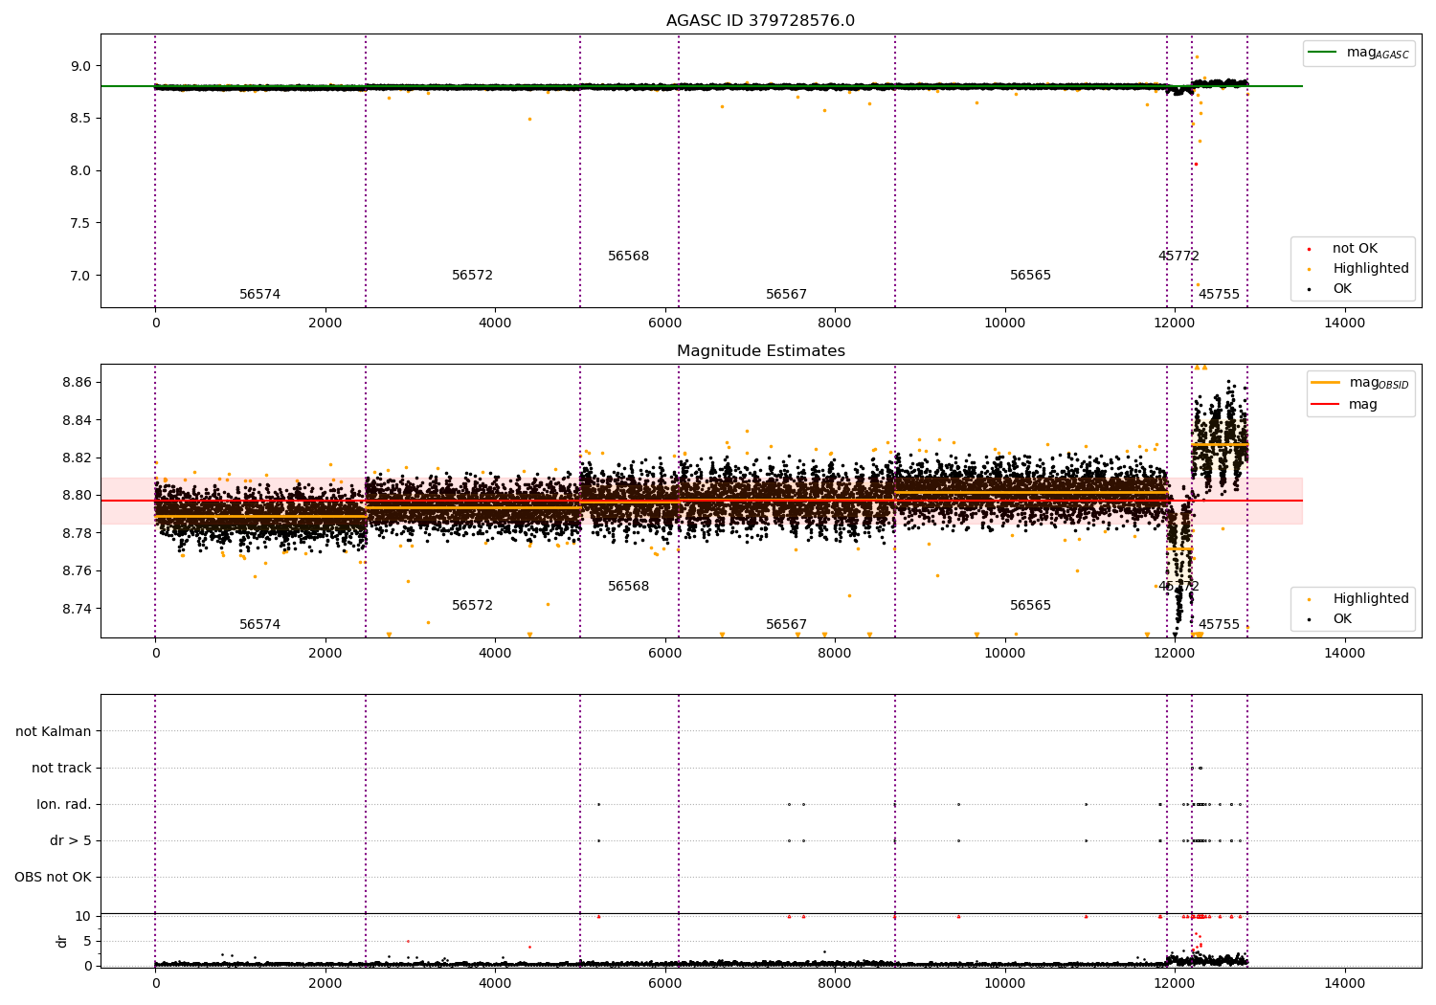This screenshot has width=1436, height=1005.
Task: Click the 'Ion. rad.' y-axis label
Action: tap(64, 804)
